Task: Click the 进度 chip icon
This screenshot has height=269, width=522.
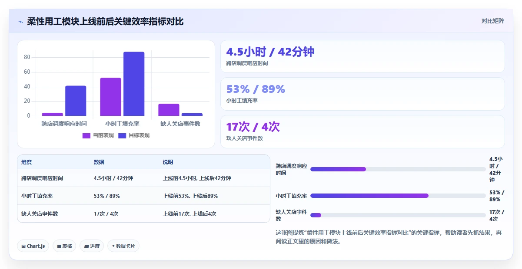Action: click(86, 246)
